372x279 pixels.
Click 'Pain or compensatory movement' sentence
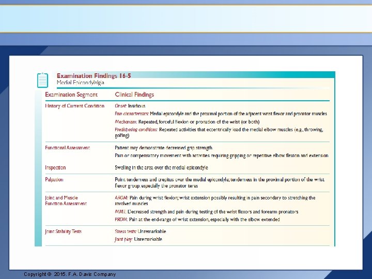point(222,156)
